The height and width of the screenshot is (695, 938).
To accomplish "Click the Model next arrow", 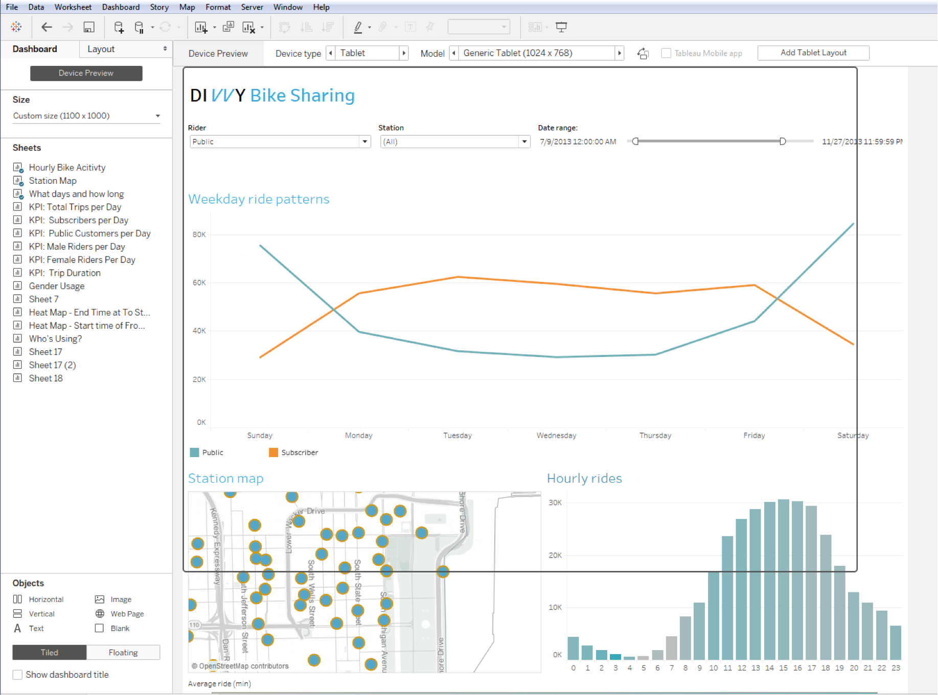I will (620, 53).
